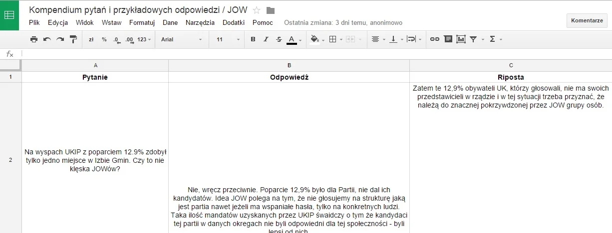
Task: Open the 123 number formats dropdown
Action: coord(144,39)
